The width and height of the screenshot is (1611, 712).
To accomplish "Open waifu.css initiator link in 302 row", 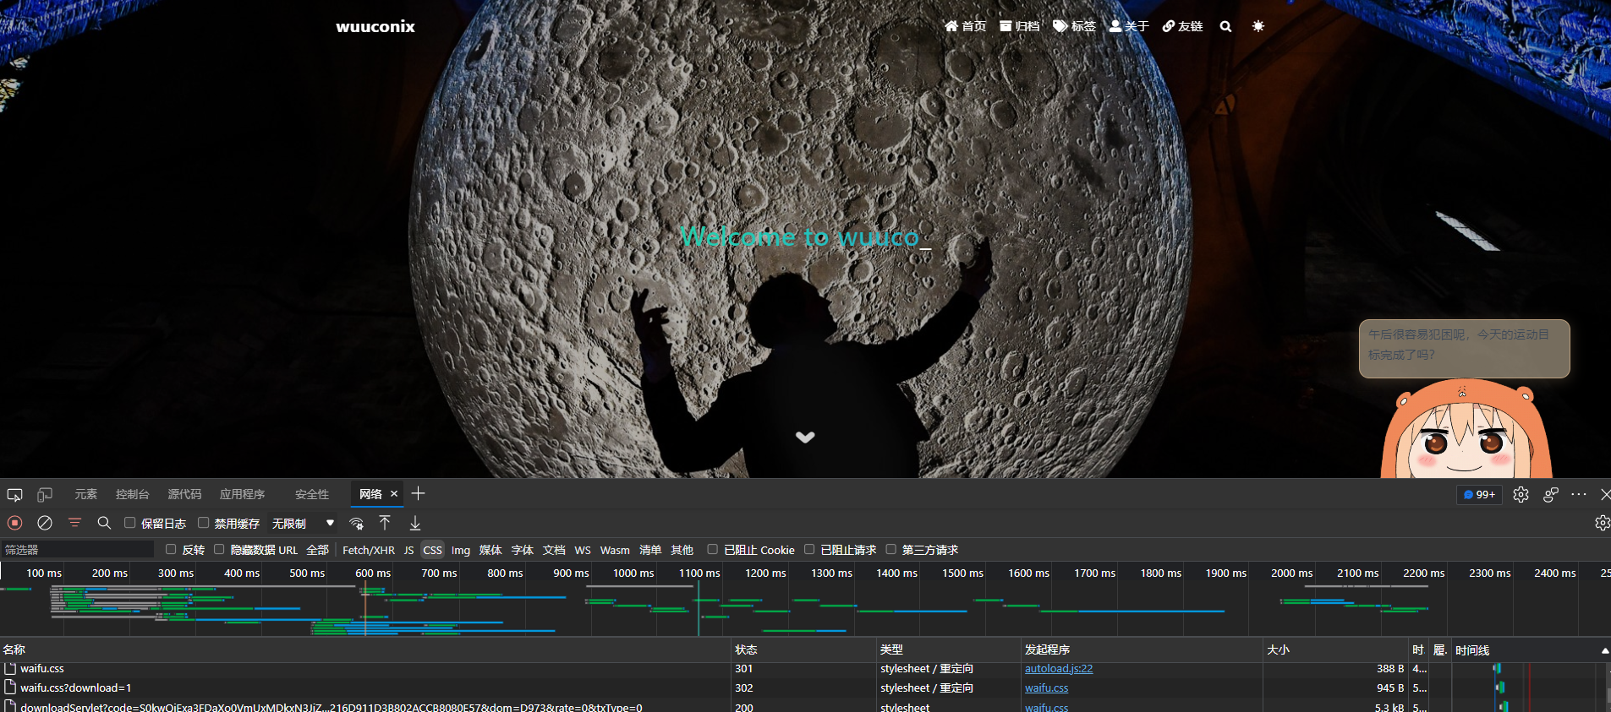I will [x=1047, y=688].
